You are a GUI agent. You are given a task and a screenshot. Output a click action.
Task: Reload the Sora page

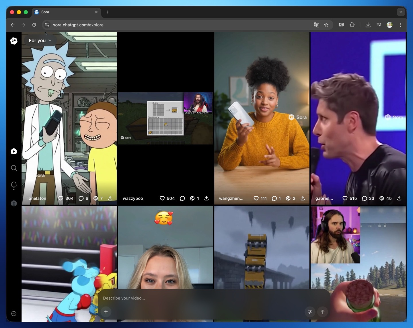(x=34, y=25)
